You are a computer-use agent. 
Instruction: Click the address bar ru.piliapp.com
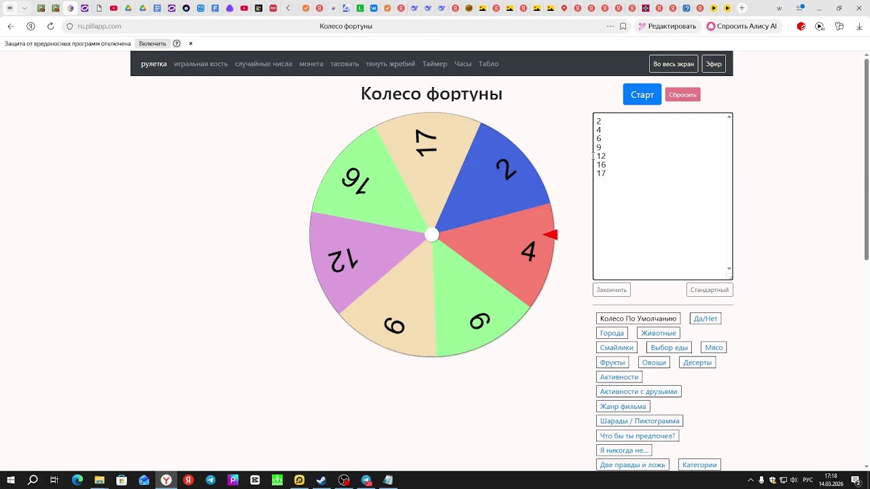[99, 26]
